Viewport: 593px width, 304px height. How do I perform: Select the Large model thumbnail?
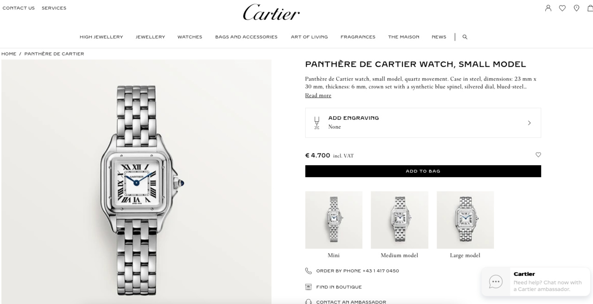point(465,220)
